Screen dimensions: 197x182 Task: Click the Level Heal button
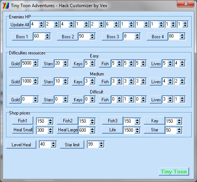pos(21,144)
